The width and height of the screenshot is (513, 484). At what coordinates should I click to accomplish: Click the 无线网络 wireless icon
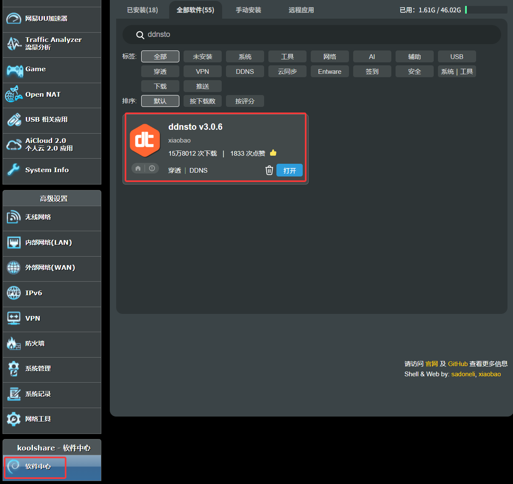[x=14, y=217]
